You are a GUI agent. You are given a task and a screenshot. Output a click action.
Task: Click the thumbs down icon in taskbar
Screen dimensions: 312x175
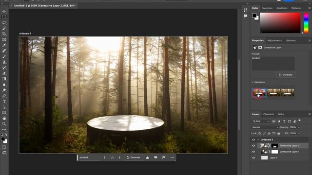pyautogui.click(x=156, y=157)
